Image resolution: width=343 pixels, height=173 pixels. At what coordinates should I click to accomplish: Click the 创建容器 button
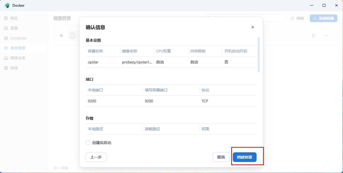(244, 157)
